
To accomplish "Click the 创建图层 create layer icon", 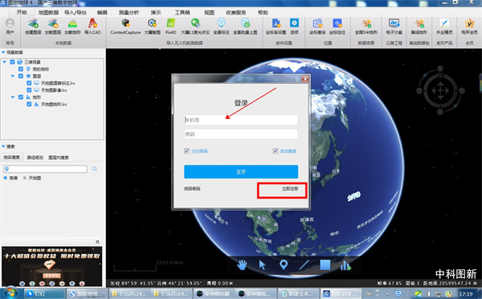I will (33, 23).
